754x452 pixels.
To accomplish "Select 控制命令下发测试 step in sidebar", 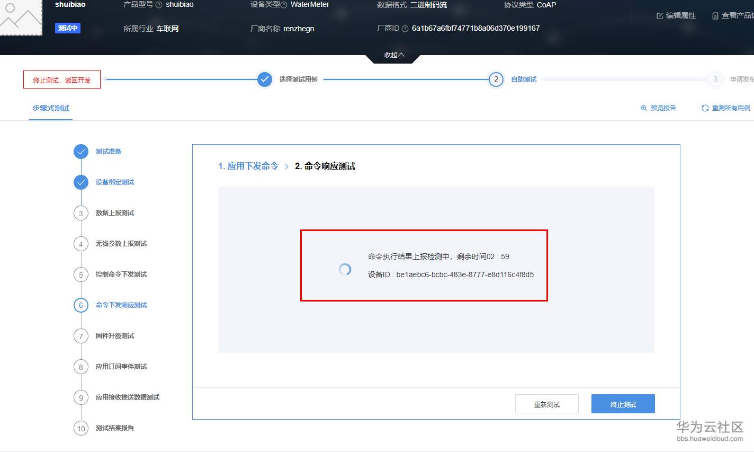I will pos(121,274).
